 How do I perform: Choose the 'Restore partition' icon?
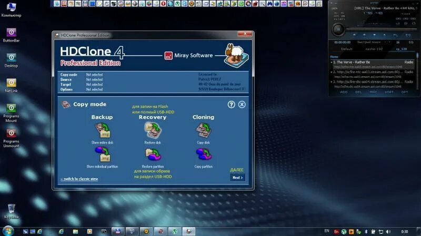153,155
